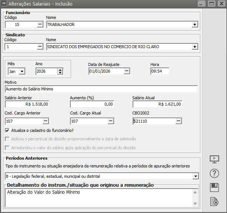Click the Cod. Cargo Atual lookup button
The height and width of the screenshot is (213, 227).
coord(110,121)
